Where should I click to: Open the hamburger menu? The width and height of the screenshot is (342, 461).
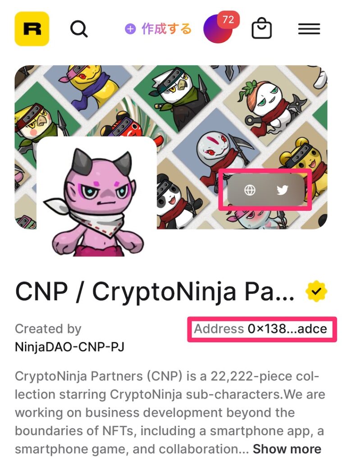click(x=309, y=29)
